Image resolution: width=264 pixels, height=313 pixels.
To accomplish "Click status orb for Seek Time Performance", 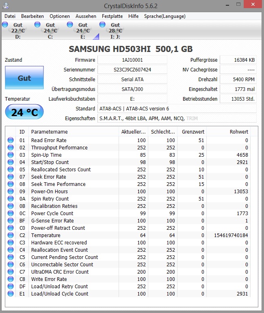I will 11,184.
